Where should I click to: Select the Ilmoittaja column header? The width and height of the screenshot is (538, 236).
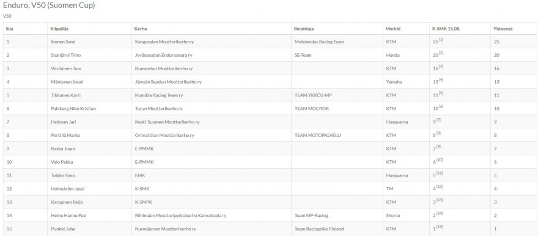[x=304, y=29]
